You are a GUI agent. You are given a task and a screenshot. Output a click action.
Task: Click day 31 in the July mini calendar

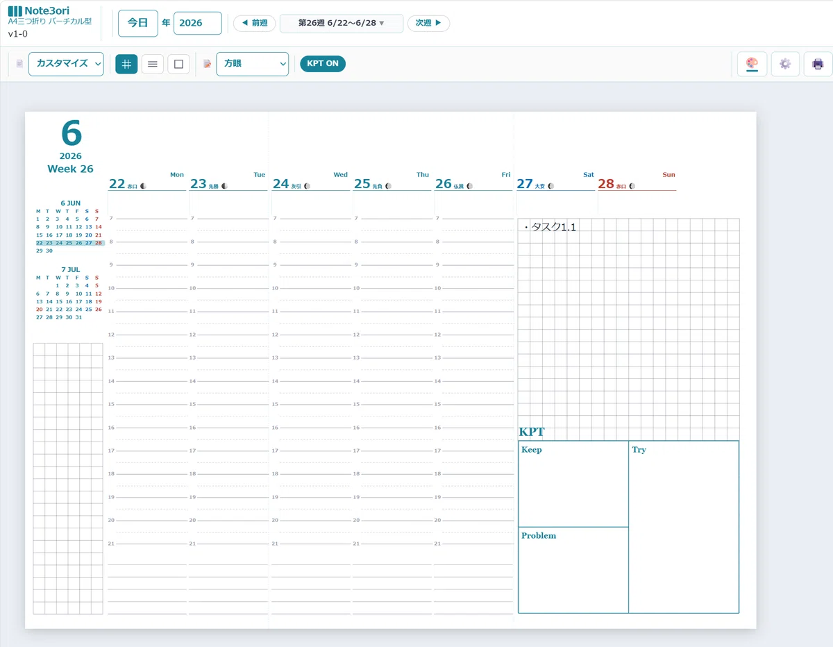(x=78, y=317)
